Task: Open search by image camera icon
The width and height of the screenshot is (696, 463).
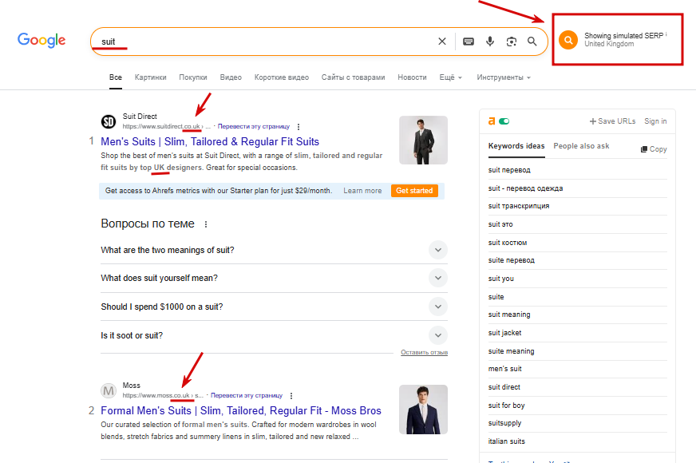Action: (x=512, y=42)
